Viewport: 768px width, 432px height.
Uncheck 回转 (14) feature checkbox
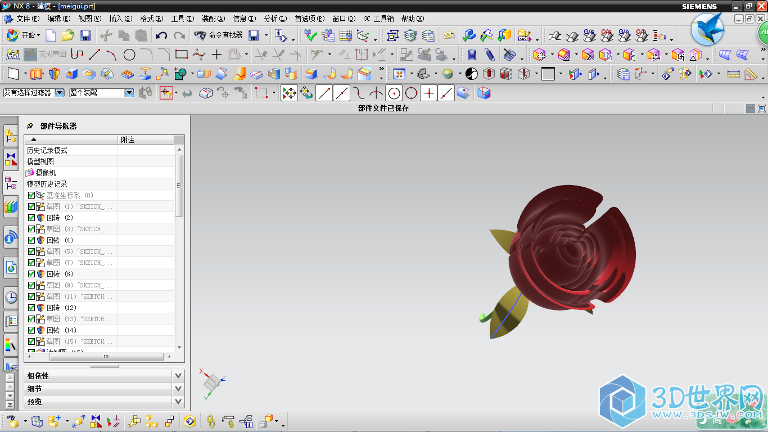click(31, 330)
